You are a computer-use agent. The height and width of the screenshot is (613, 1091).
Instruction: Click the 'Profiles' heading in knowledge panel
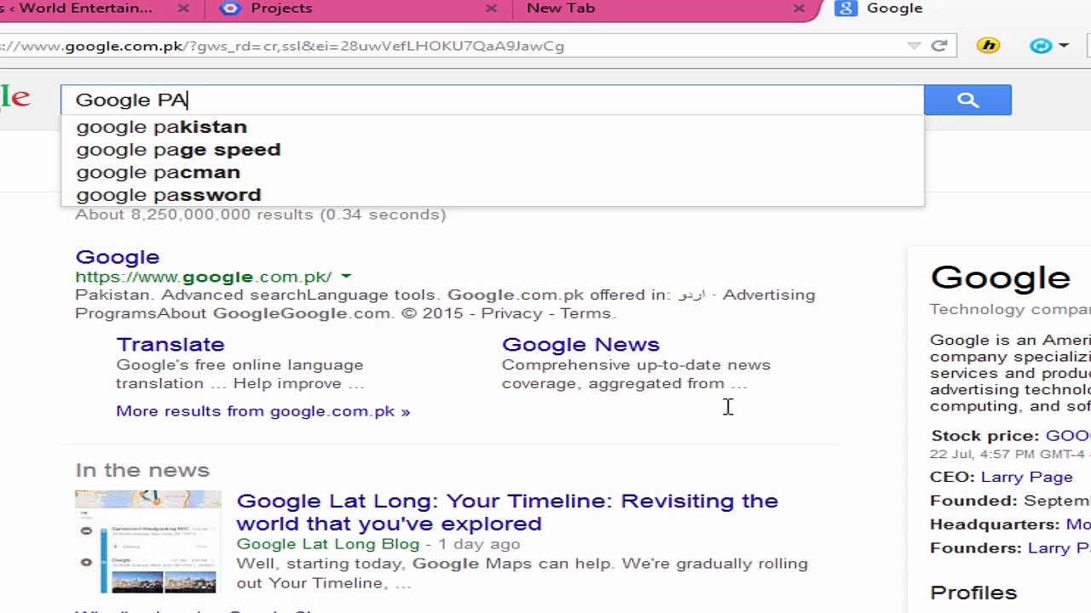point(973,593)
